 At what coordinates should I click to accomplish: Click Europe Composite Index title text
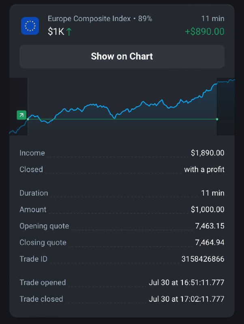(89, 19)
